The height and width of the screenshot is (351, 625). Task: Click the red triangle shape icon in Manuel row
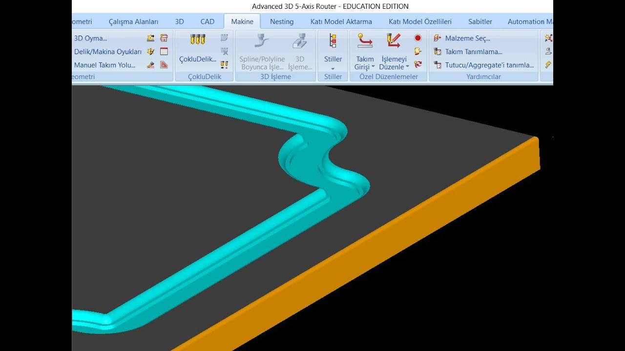tap(164, 64)
